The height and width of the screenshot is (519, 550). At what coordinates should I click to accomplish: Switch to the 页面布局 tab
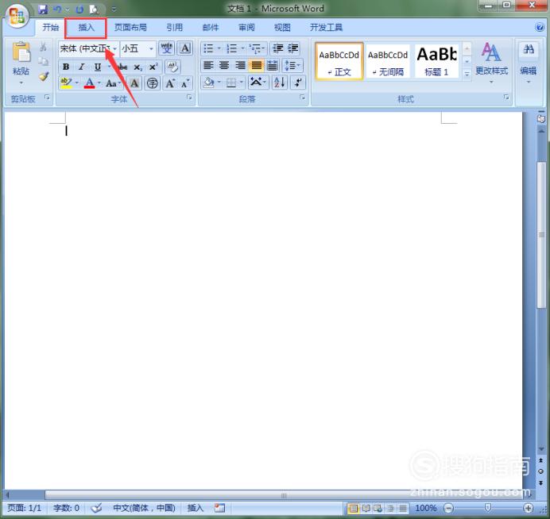point(130,27)
